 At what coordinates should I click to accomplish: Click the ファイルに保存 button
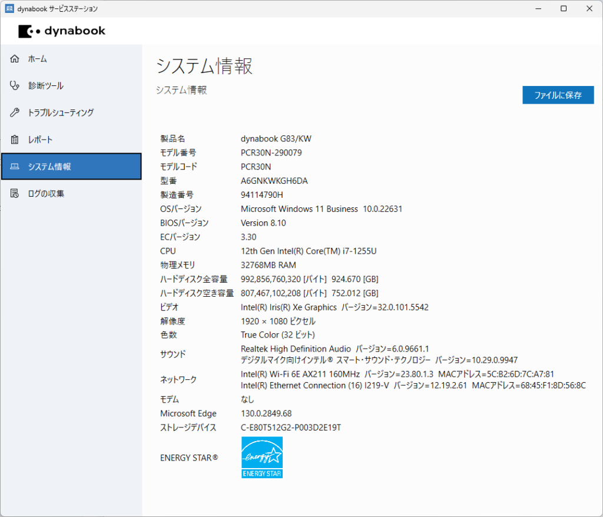pos(558,95)
